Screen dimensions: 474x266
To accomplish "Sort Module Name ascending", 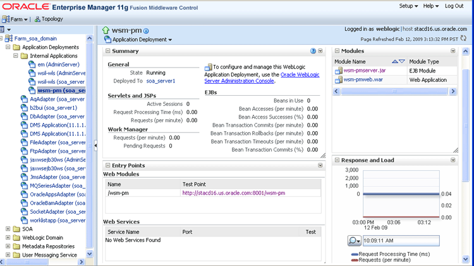I will (395, 62).
